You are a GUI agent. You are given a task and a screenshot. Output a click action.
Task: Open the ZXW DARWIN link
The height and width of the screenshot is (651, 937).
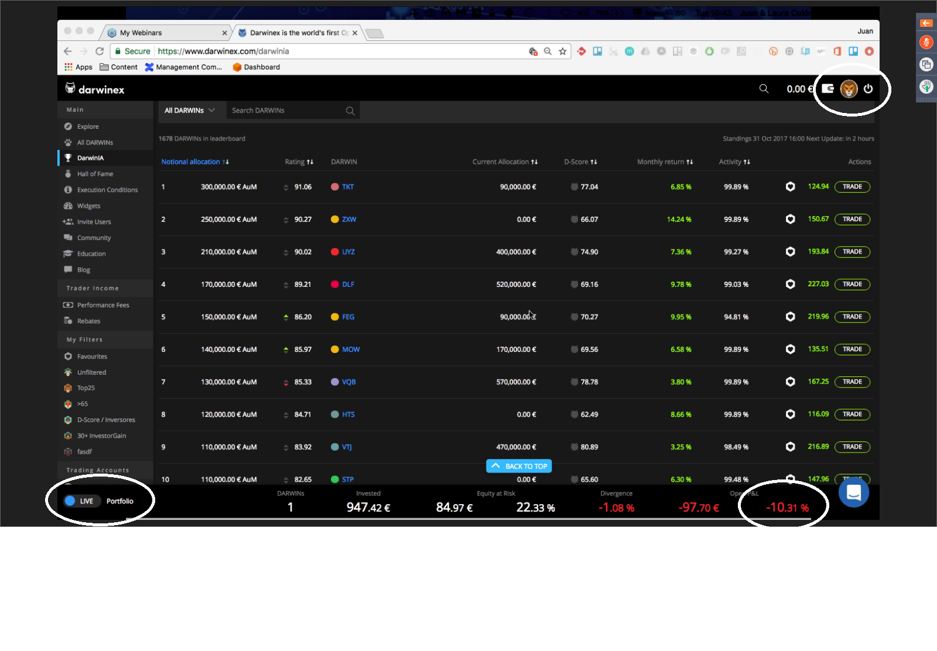click(x=349, y=220)
